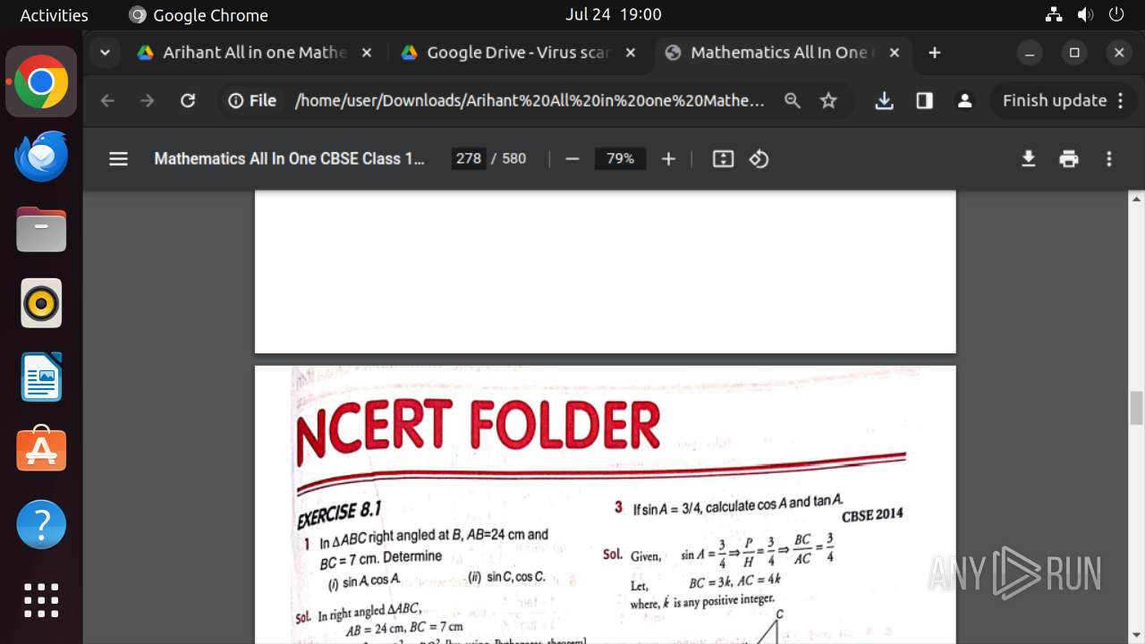Open Help from the dock
Viewport: 1145px width, 644px height.
click(41, 523)
